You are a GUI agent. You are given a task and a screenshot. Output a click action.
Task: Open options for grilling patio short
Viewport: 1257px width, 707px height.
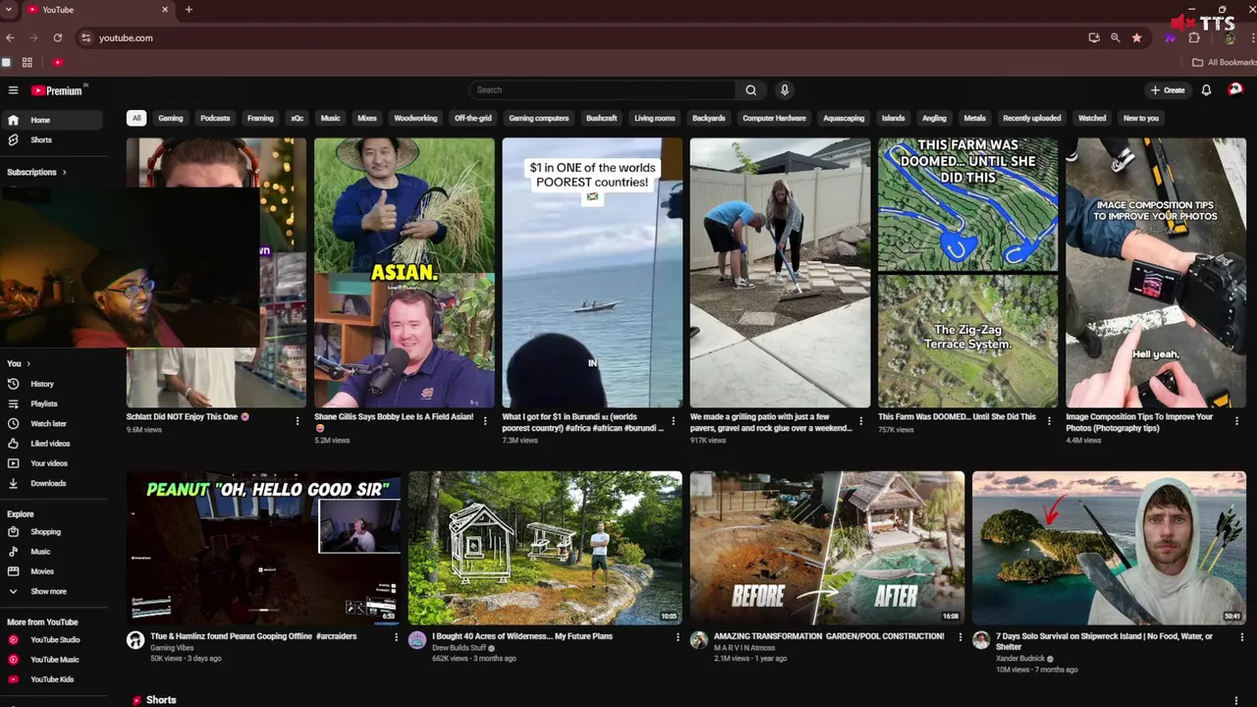tap(861, 421)
